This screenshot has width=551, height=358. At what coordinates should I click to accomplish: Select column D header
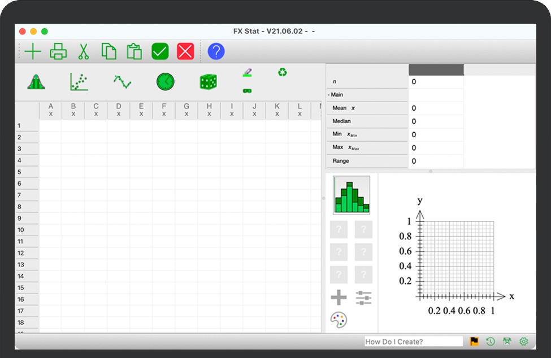click(x=119, y=110)
